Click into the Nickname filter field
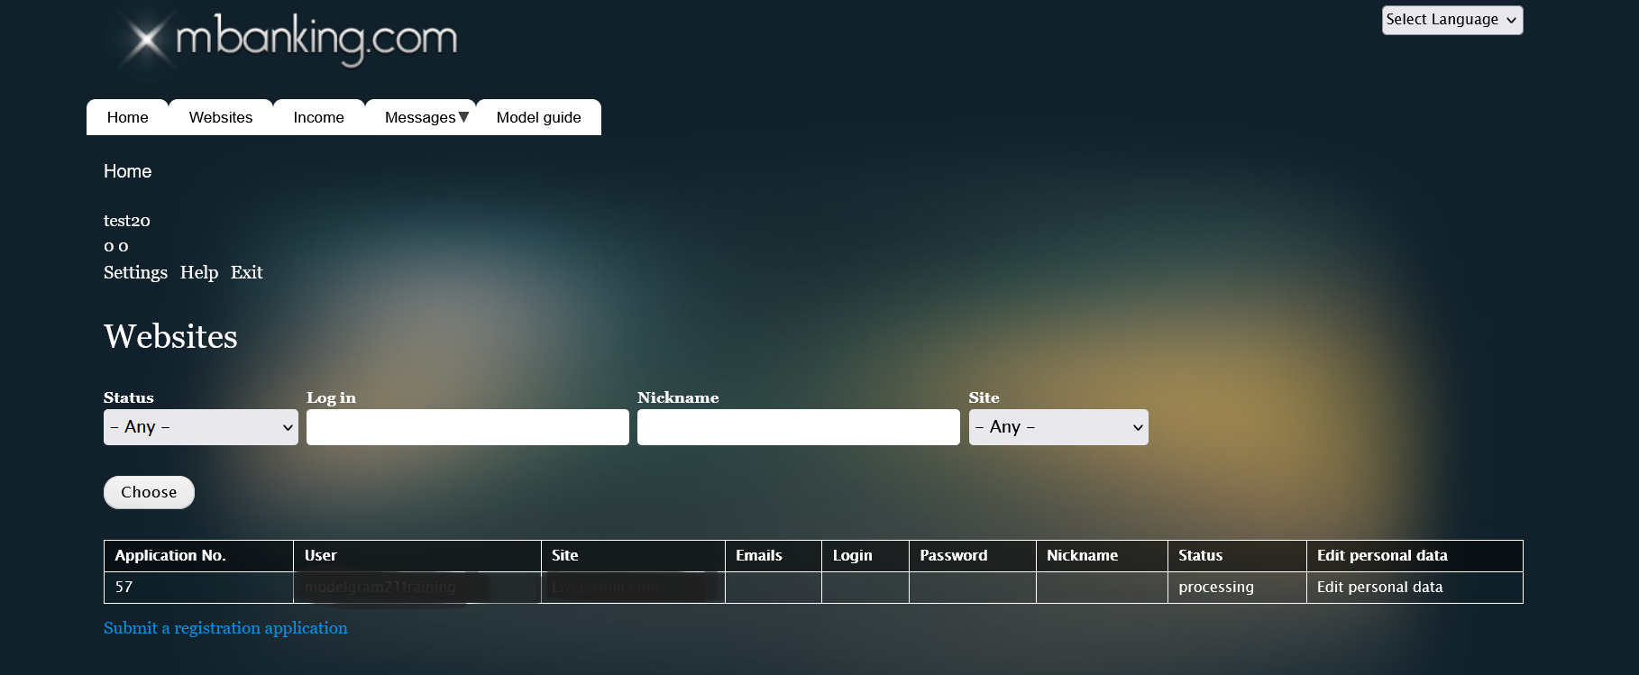 (798, 427)
